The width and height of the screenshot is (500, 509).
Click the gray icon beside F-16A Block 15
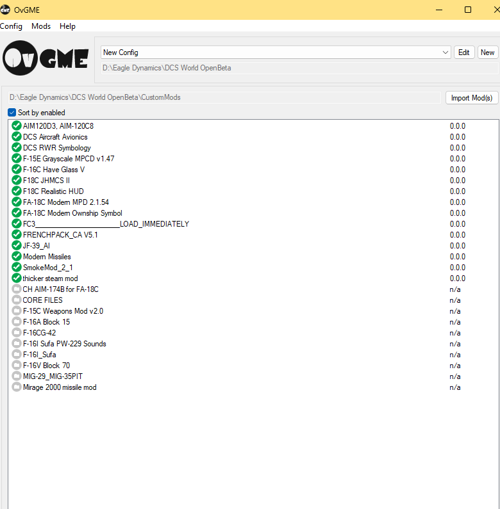(16, 321)
